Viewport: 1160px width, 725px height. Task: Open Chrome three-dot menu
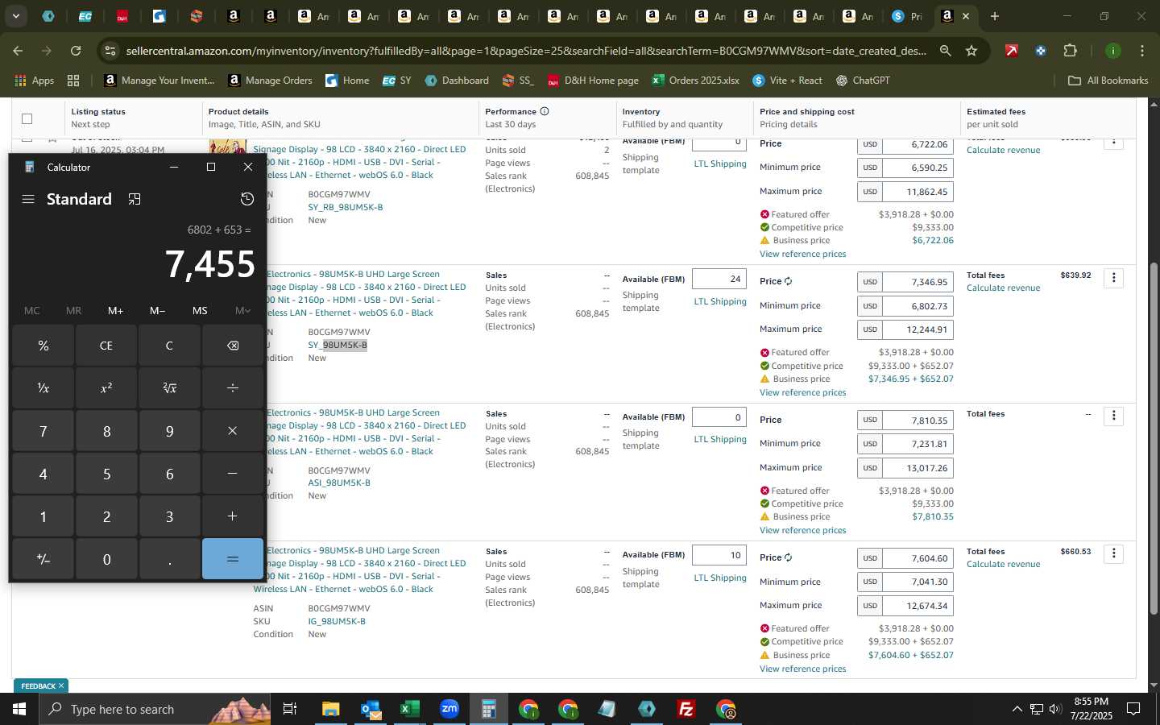(x=1142, y=51)
